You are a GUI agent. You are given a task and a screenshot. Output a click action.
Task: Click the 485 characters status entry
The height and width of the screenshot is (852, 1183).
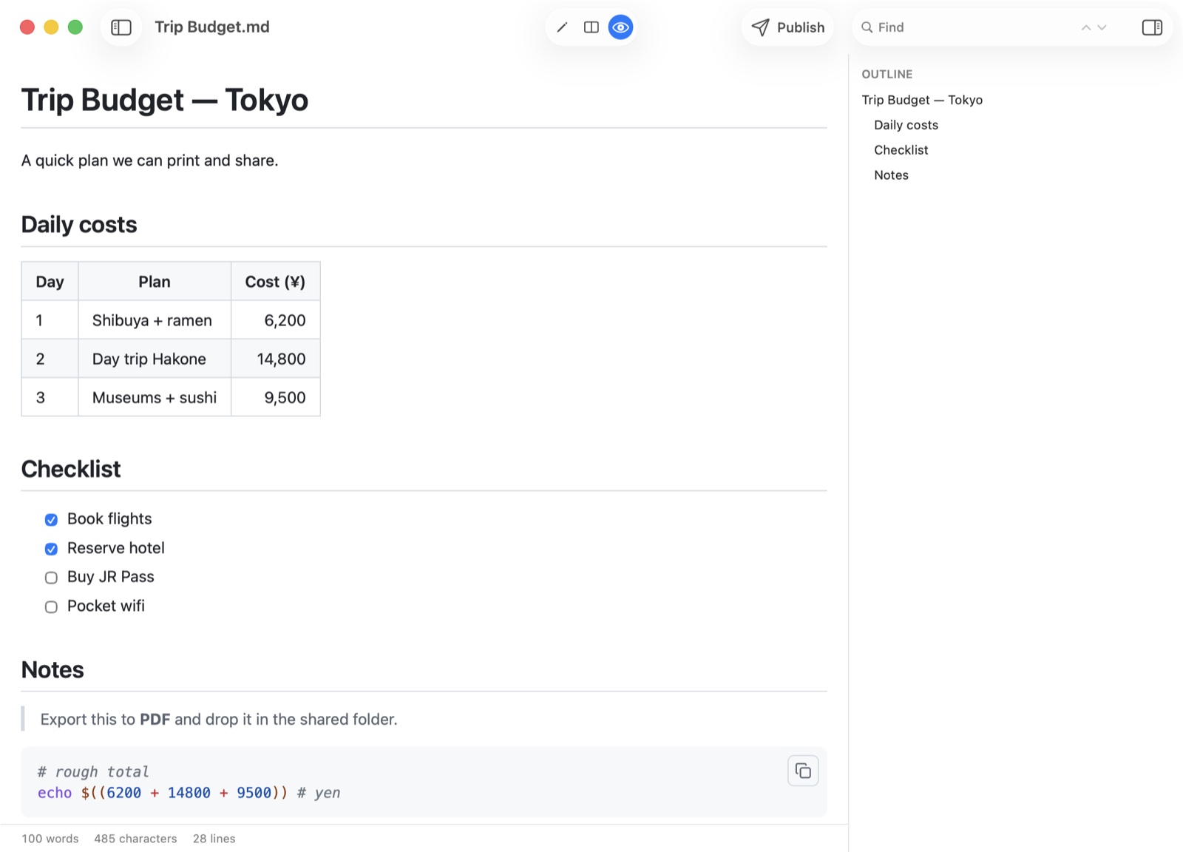135,839
